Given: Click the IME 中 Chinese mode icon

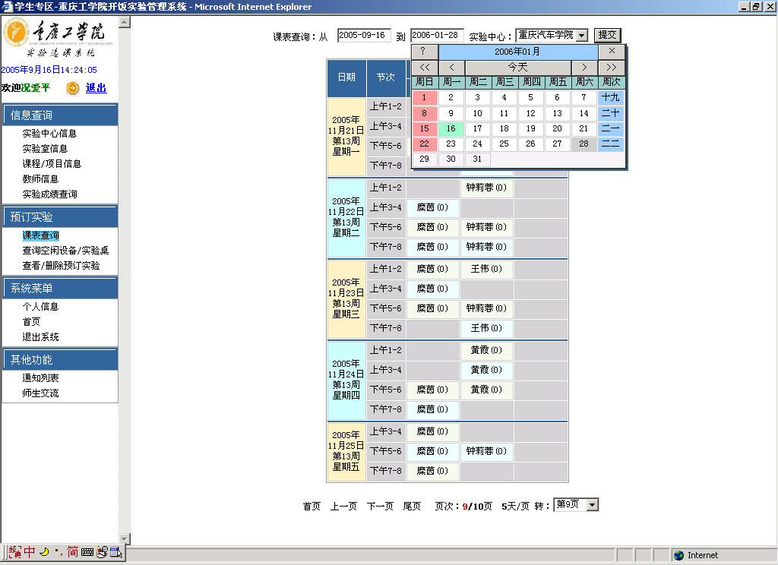Looking at the screenshot, I should 29,552.
